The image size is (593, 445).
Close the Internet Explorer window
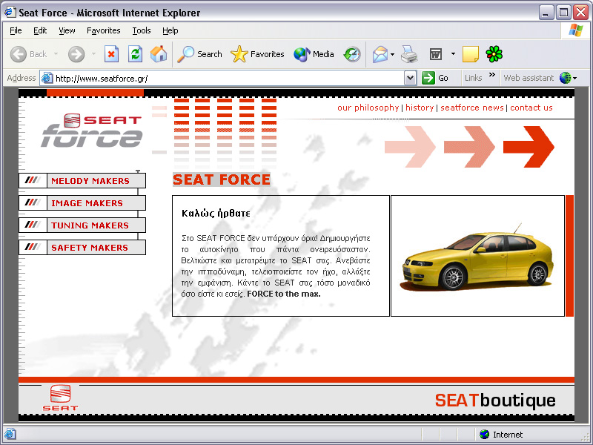pos(580,13)
